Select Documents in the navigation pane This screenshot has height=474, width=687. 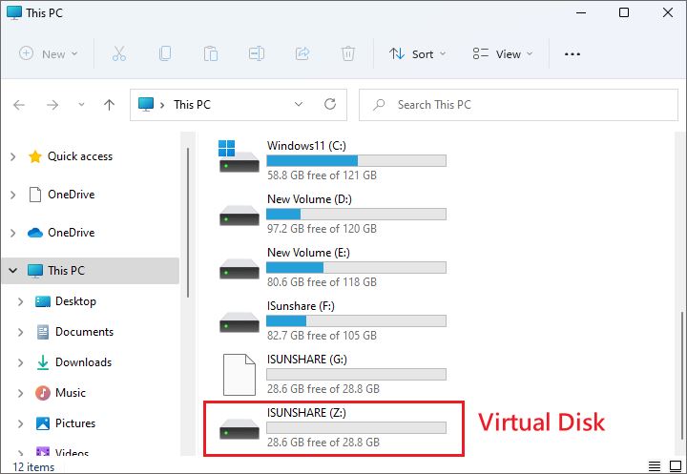pyautogui.click(x=84, y=332)
